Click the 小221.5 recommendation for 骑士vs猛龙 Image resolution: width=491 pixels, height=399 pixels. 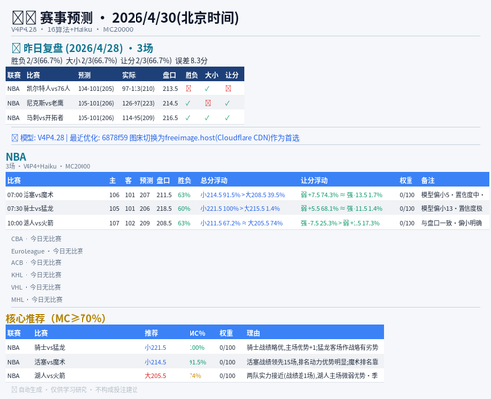point(155,348)
